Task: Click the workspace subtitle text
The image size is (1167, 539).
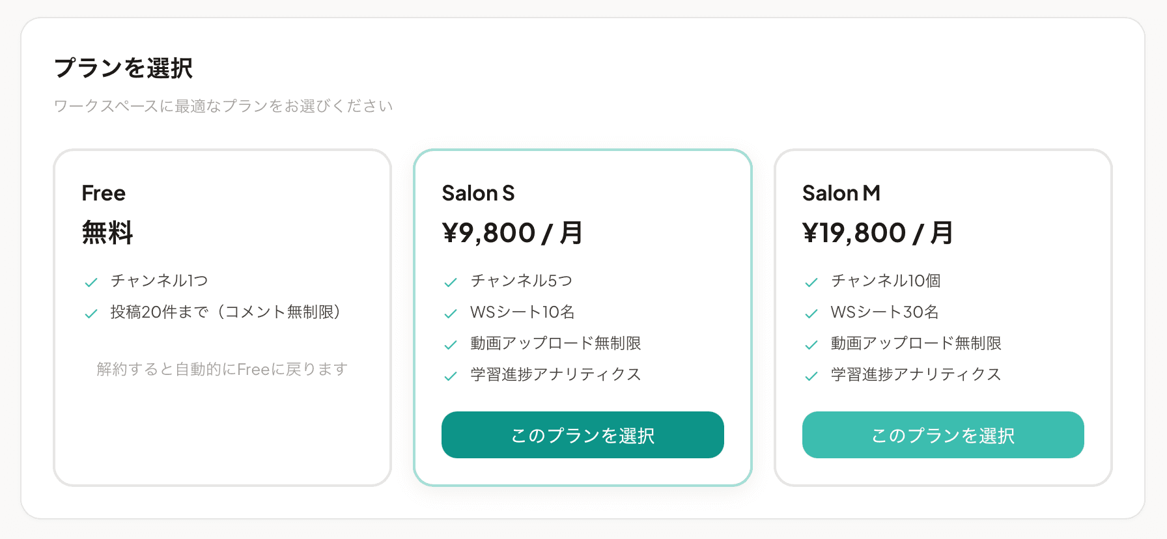Action: 223,105
